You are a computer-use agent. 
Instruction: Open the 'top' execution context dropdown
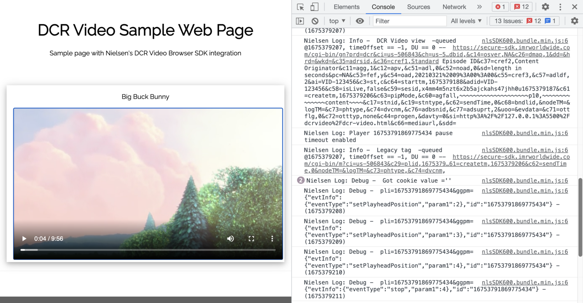point(337,21)
